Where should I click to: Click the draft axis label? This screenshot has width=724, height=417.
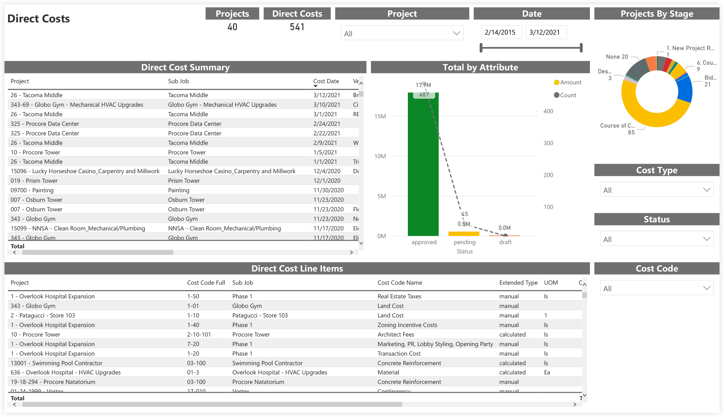505,242
